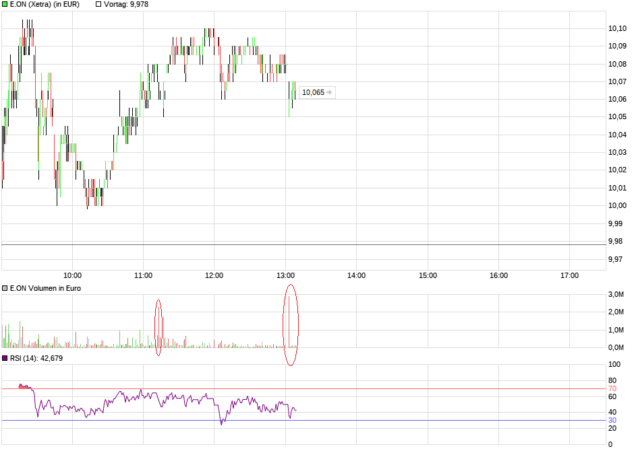Image resolution: width=634 pixels, height=451 pixels.
Task: Click the 10,09 price axis label
Action: tap(617, 46)
